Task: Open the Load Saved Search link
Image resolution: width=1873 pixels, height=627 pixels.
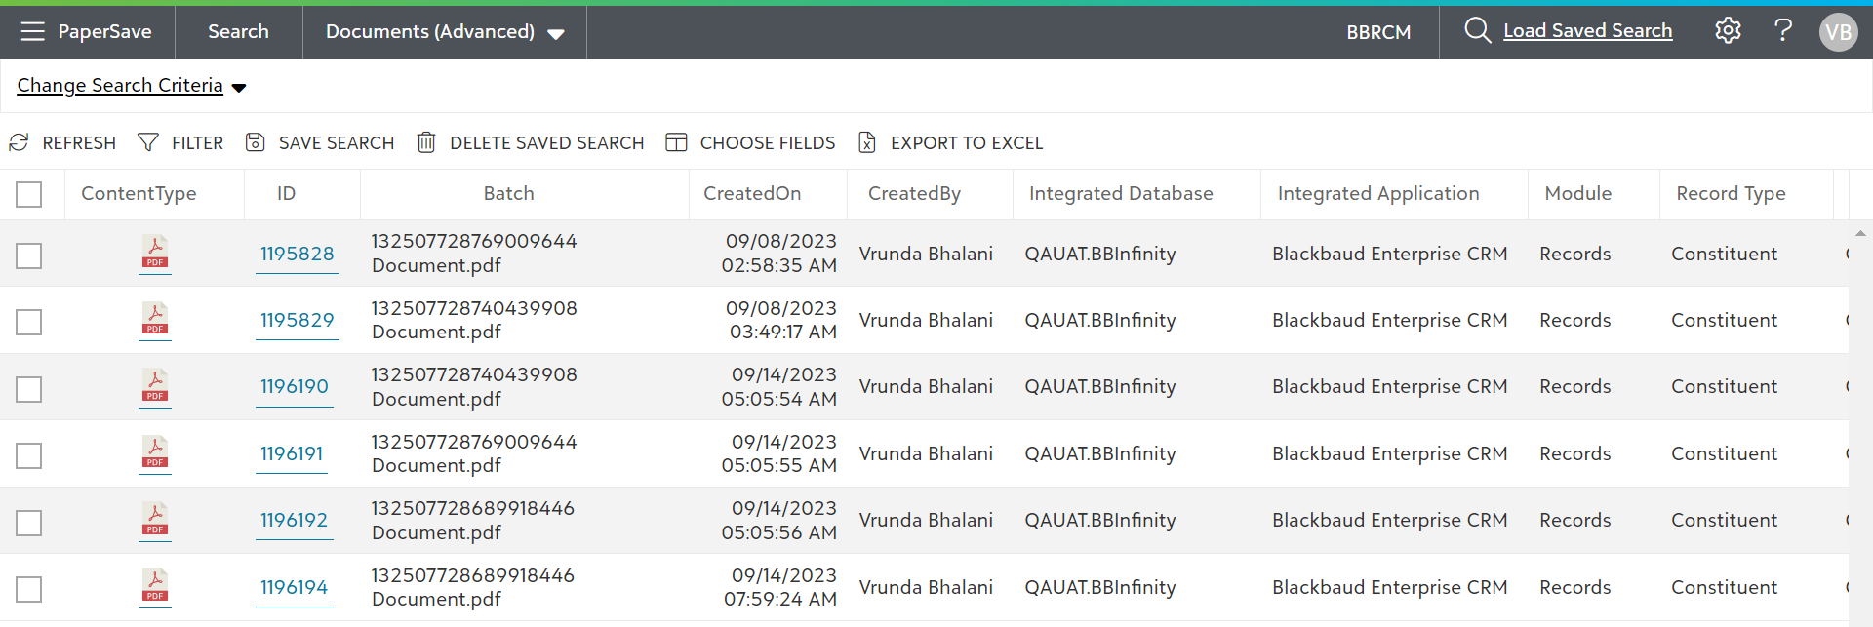Action: point(1587,31)
